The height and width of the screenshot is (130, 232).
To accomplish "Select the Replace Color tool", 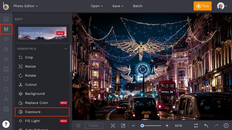I will (42, 103).
